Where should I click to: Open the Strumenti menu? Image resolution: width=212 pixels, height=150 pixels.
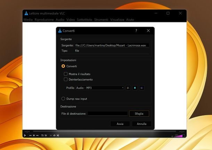click(101, 20)
